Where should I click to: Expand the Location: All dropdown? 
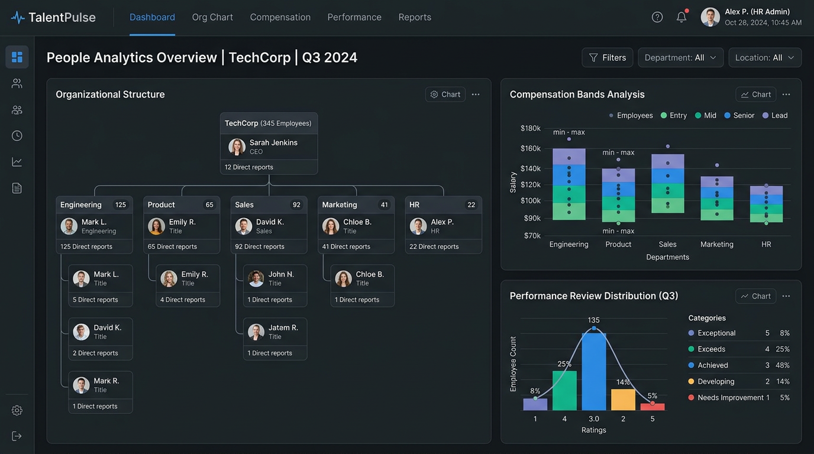765,58
